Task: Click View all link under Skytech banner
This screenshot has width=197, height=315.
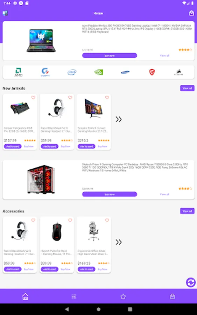Action: pyautogui.click(x=164, y=194)
